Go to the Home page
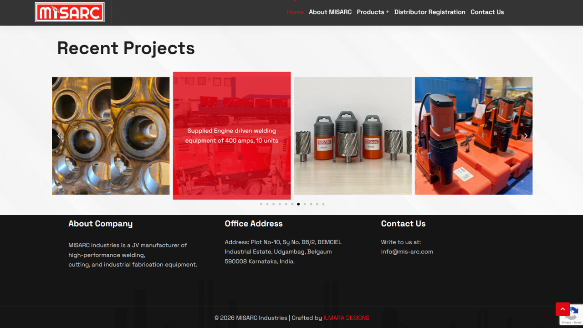Screen dimensions: 583x328 [x=295, y=12]
